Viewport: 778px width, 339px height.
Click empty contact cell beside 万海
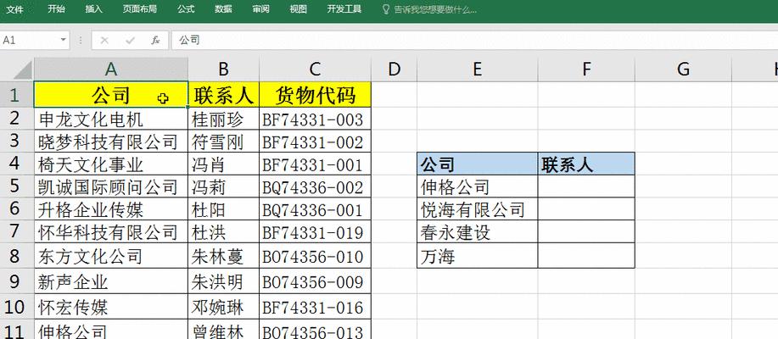586,256
